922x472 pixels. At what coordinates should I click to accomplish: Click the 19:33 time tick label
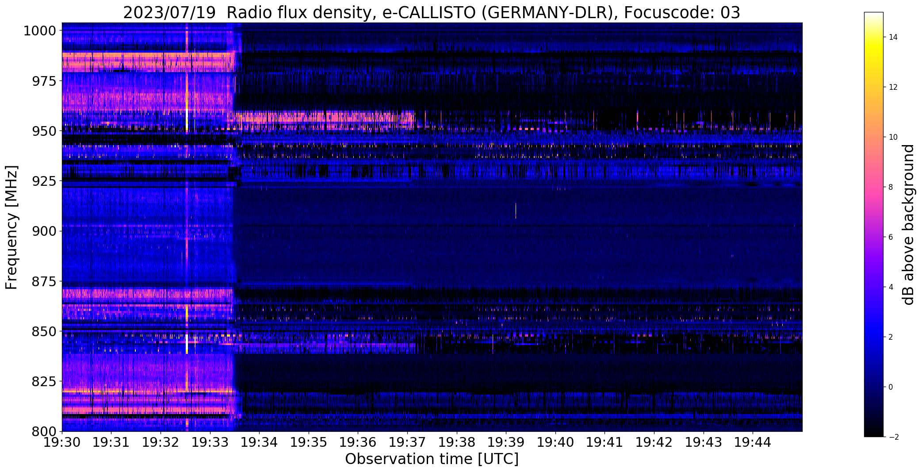coord(210,442)
